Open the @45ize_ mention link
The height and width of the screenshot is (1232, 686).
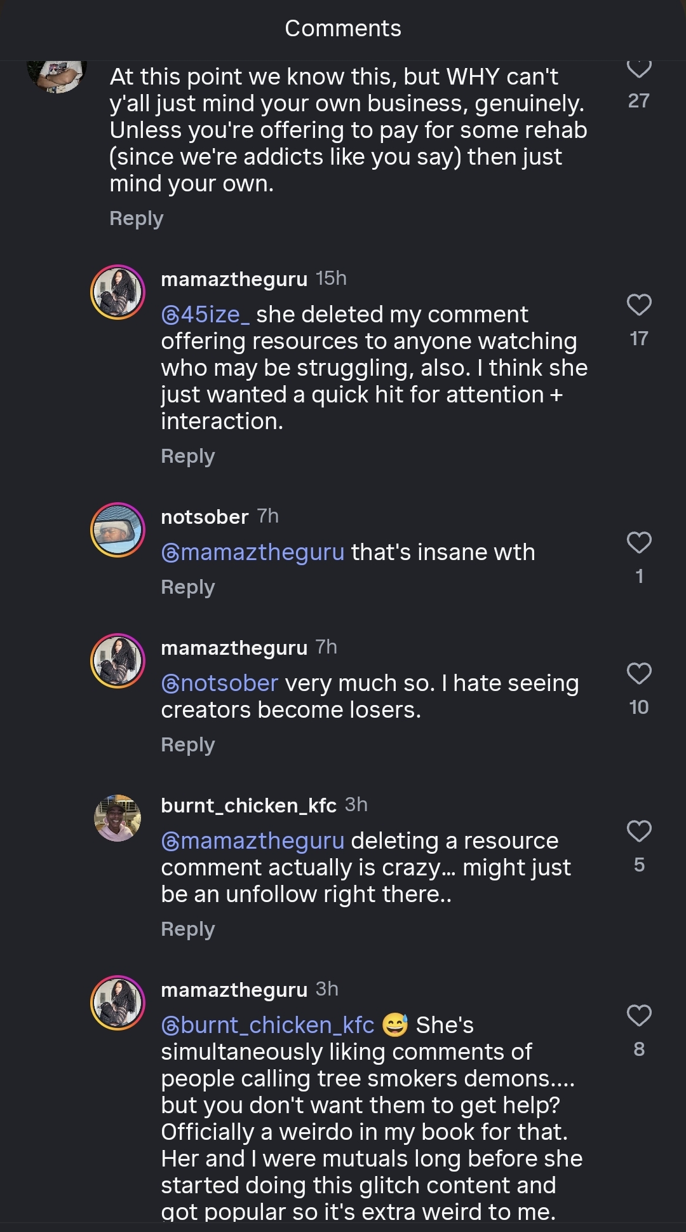click(205, 315)
